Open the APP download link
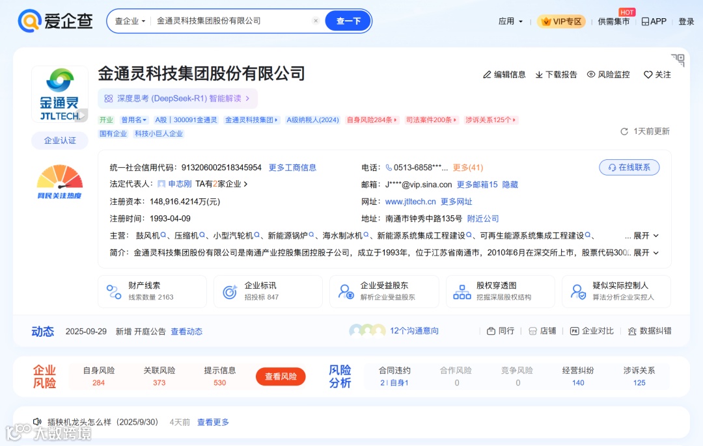The height and width of the screenshot is (446, 703). coord(654,21)
